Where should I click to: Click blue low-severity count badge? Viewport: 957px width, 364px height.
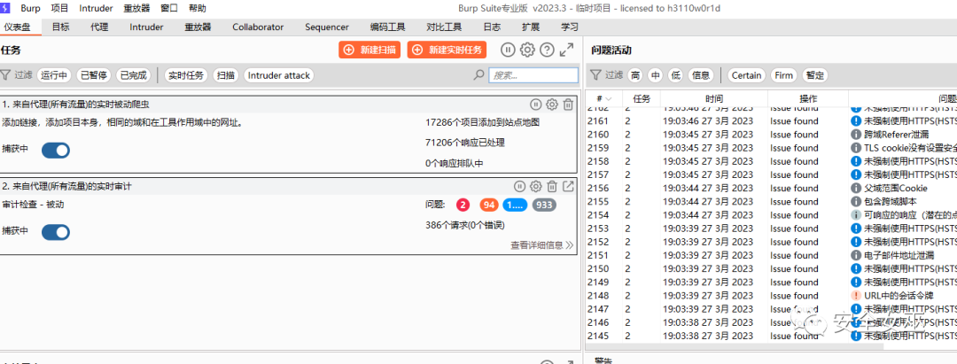[x=515, y=205]
